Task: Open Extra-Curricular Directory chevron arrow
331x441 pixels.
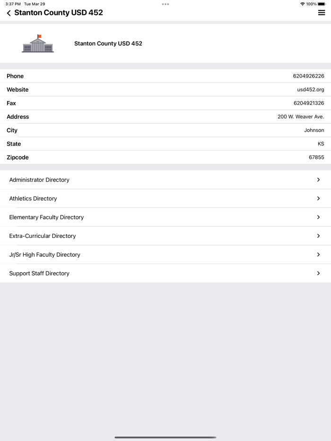Action: [x=318, y=236]
